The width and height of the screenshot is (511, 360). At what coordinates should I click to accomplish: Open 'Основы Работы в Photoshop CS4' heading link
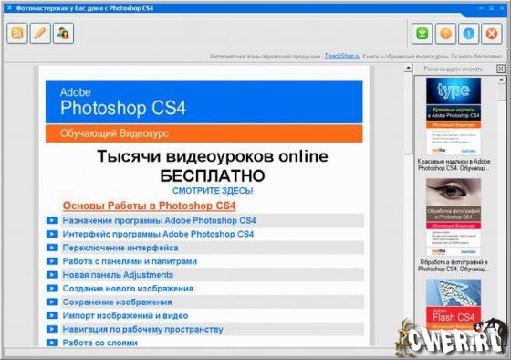pos(150,206)
